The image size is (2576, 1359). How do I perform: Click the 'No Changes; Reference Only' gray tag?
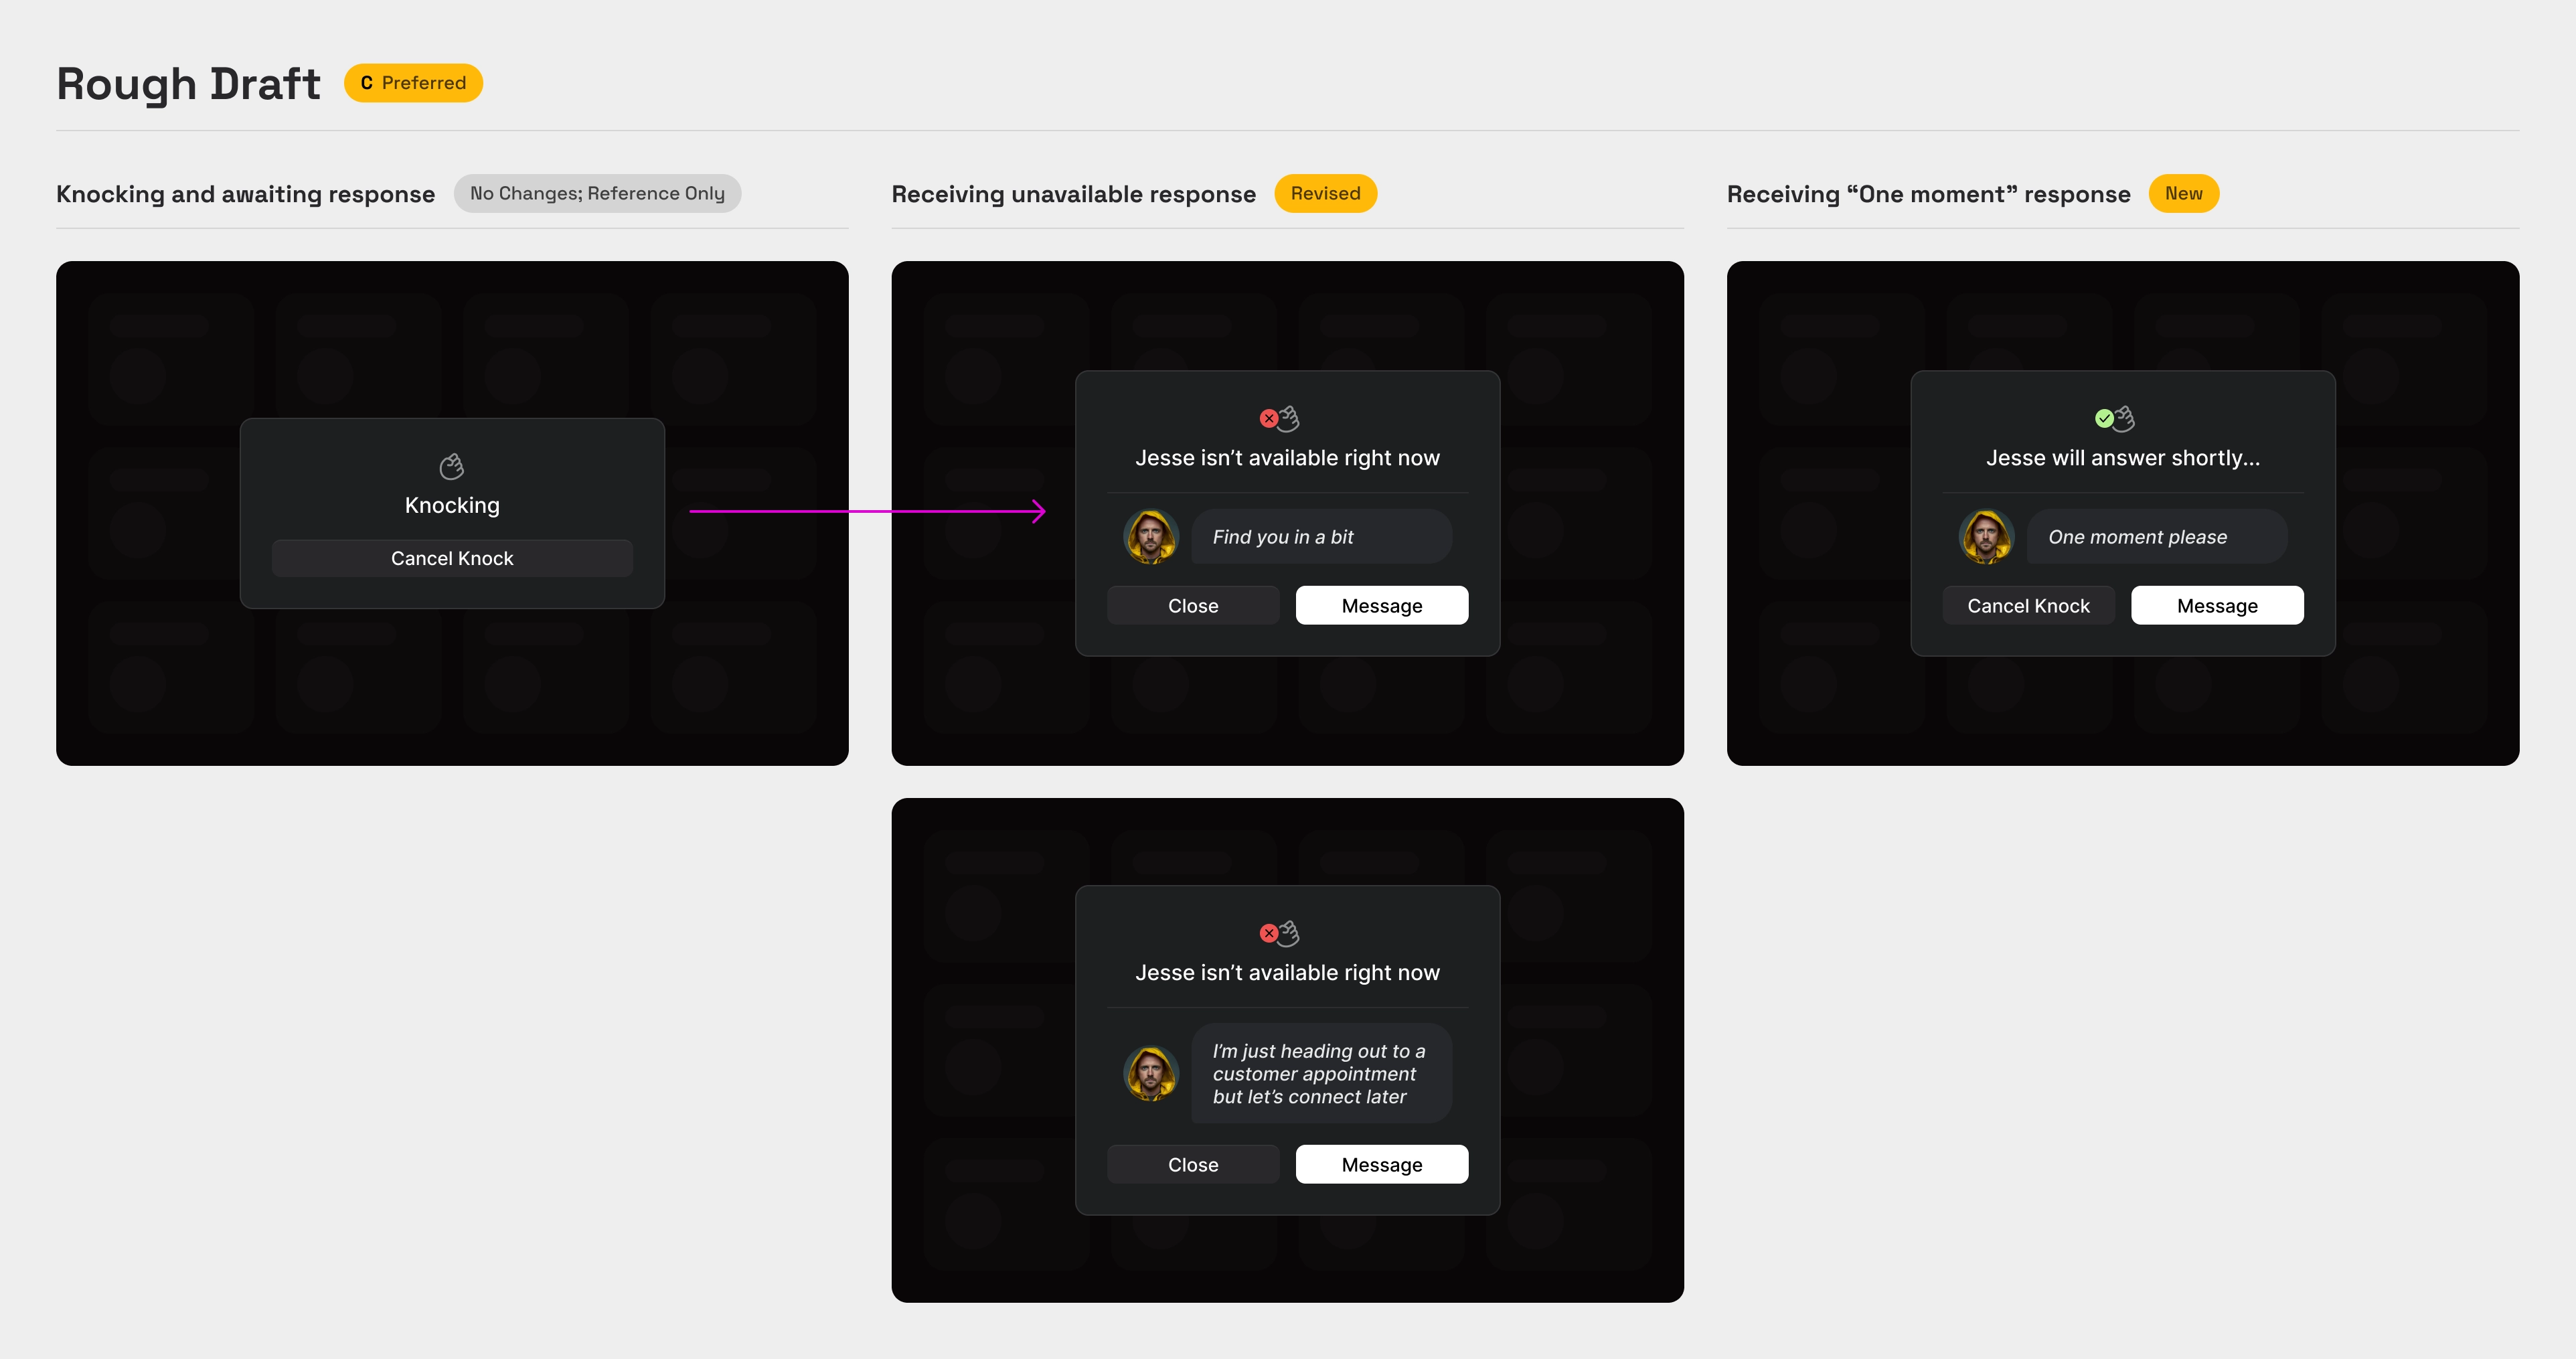[x=597, y=193]
